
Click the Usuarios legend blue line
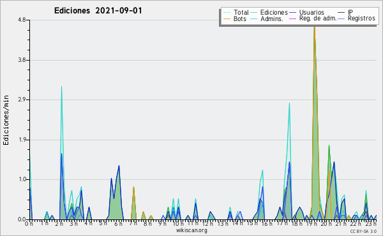(x=292, y=13)
